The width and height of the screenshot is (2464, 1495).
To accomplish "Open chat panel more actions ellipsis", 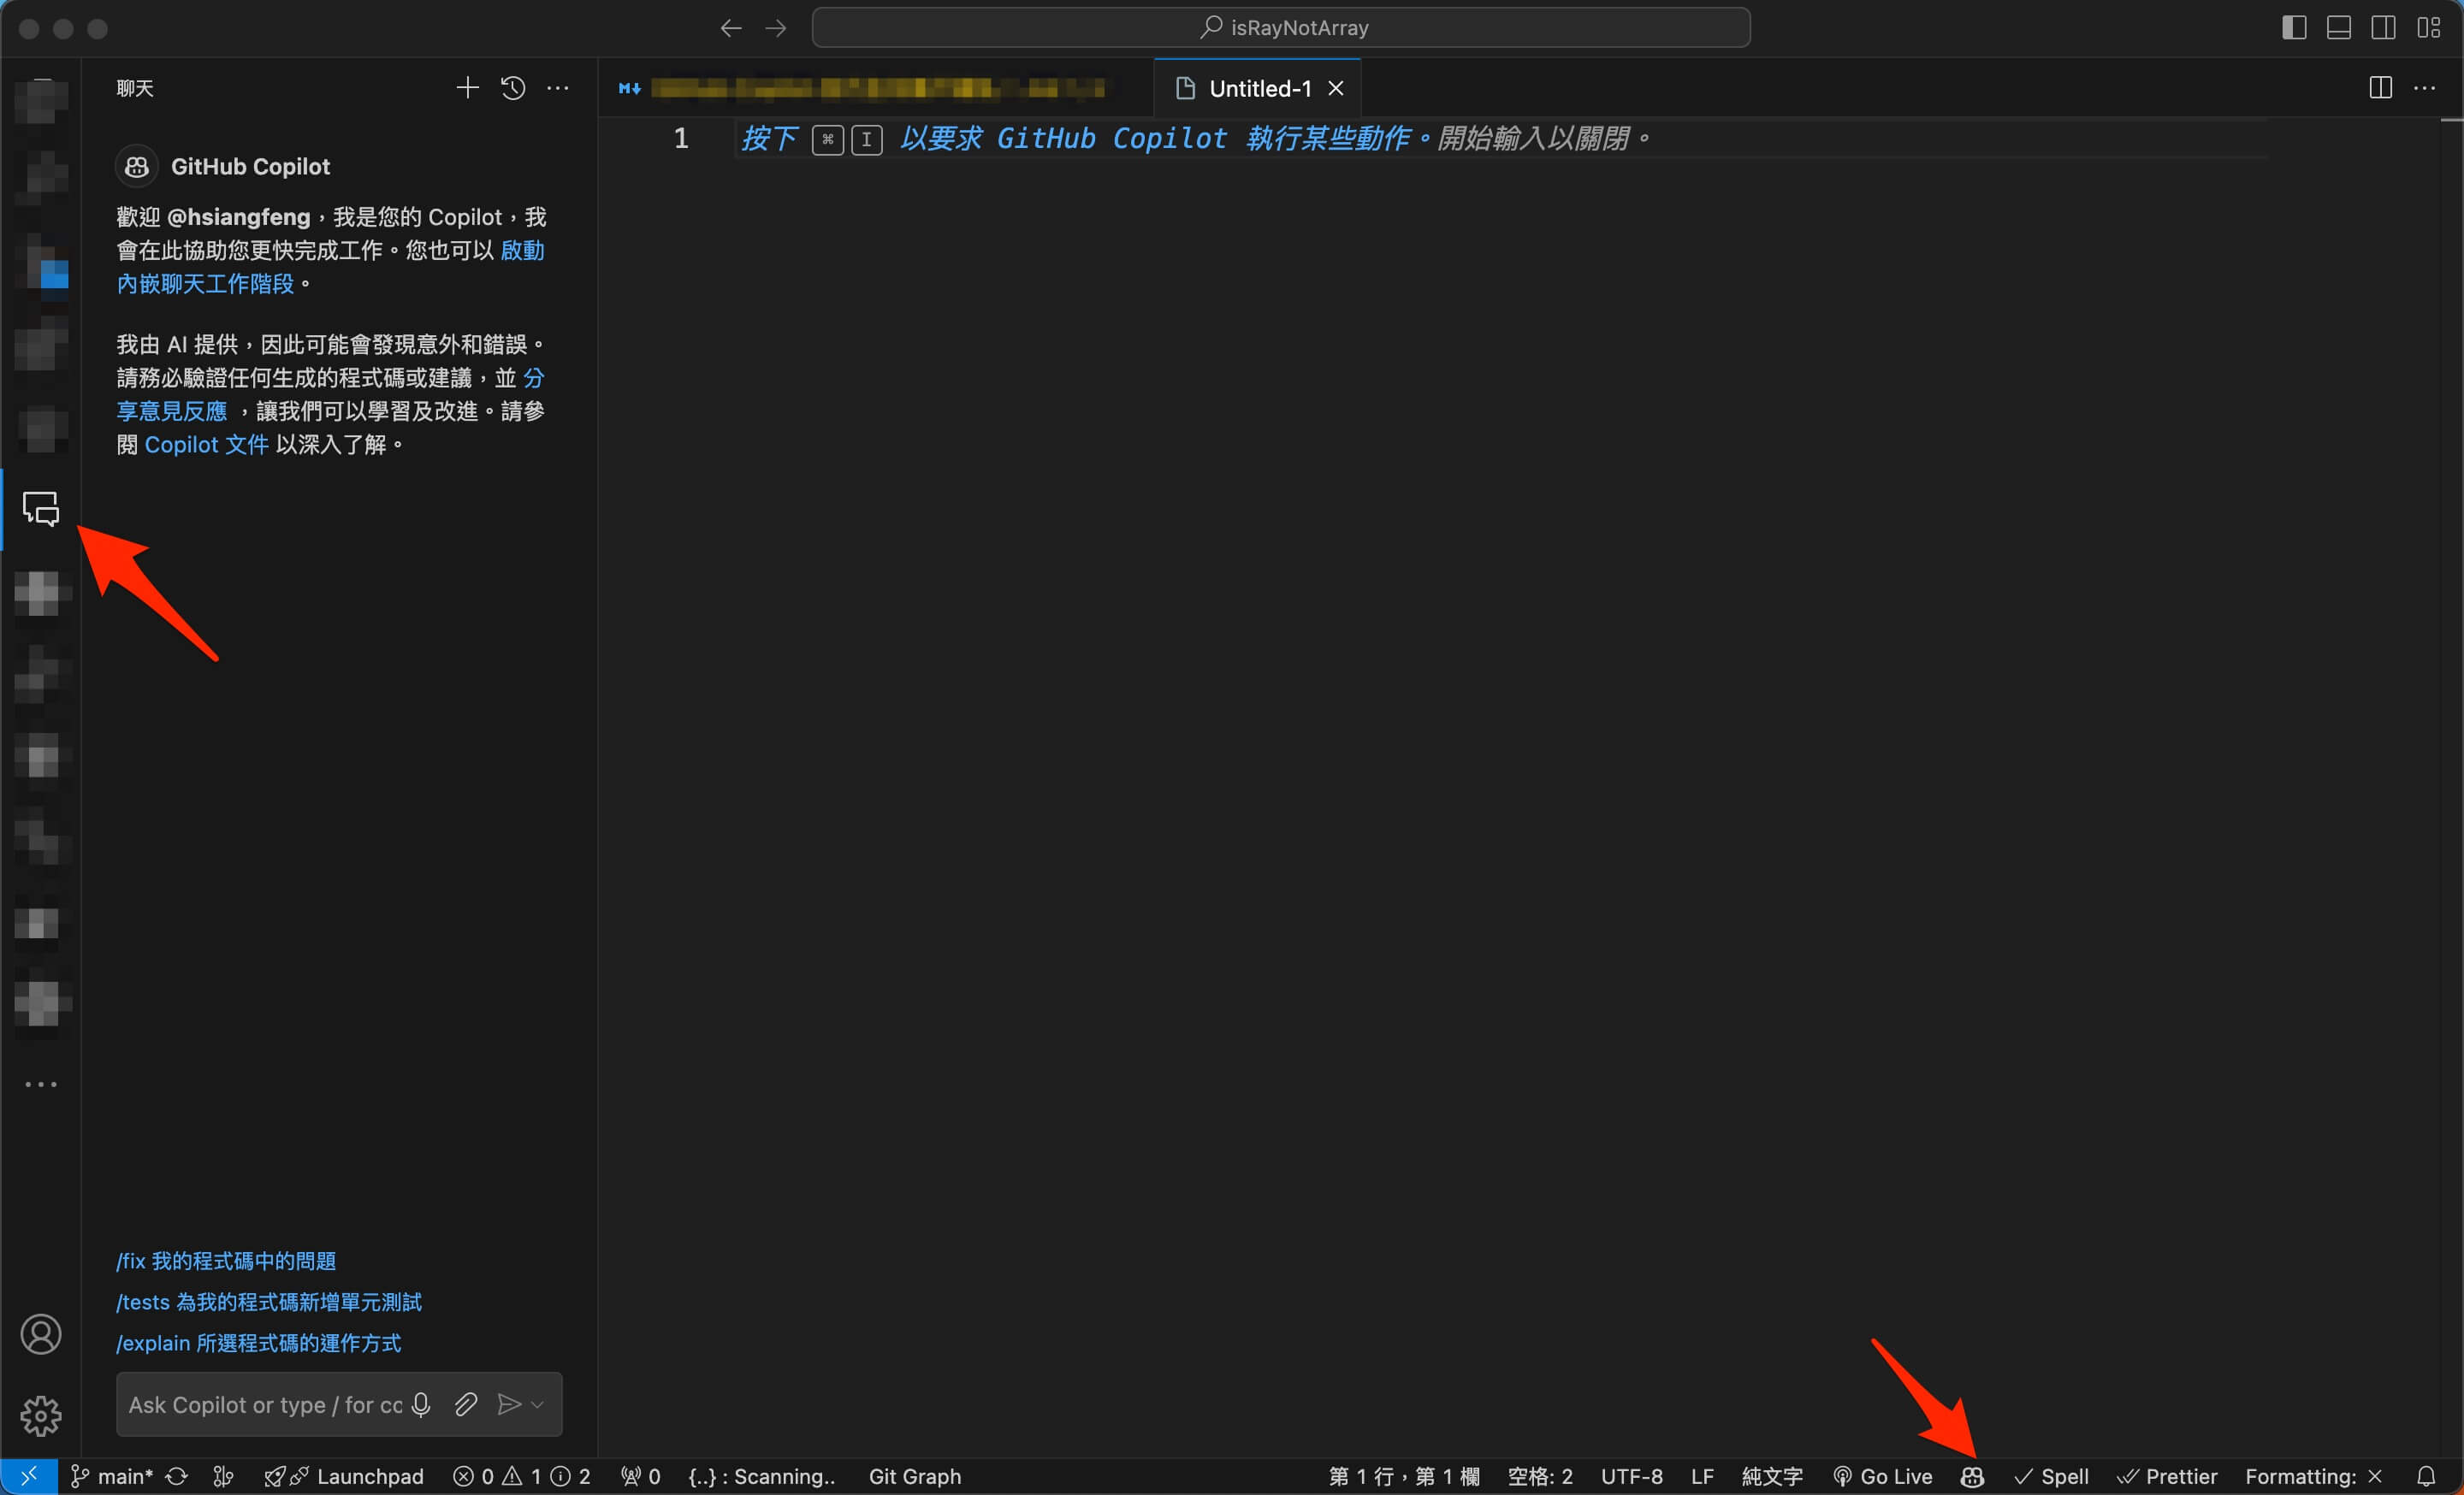I will [x=558, y=88].
